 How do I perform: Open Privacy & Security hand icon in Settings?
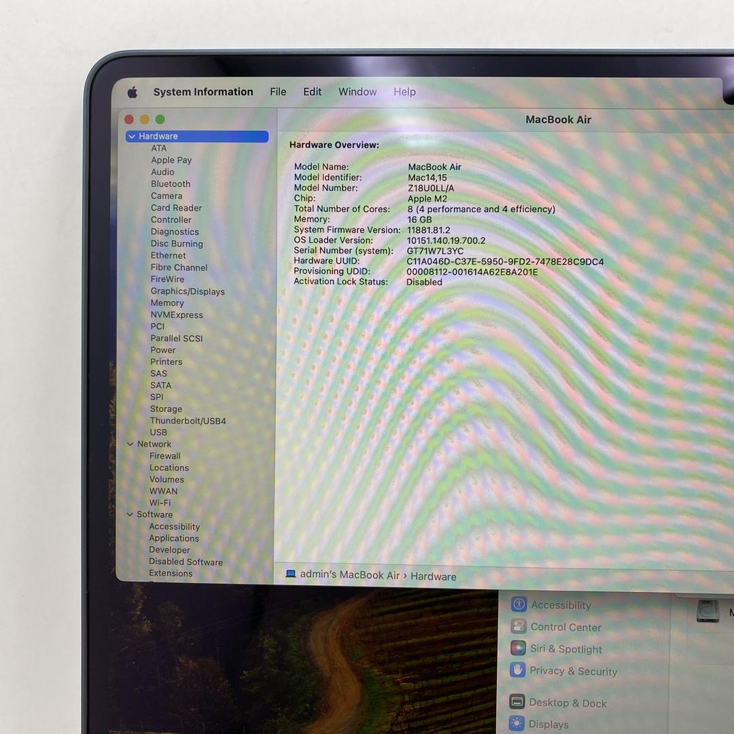[517, 670]
